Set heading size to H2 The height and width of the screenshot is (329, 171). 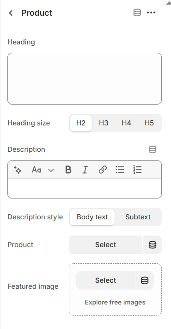coord(81,123)
